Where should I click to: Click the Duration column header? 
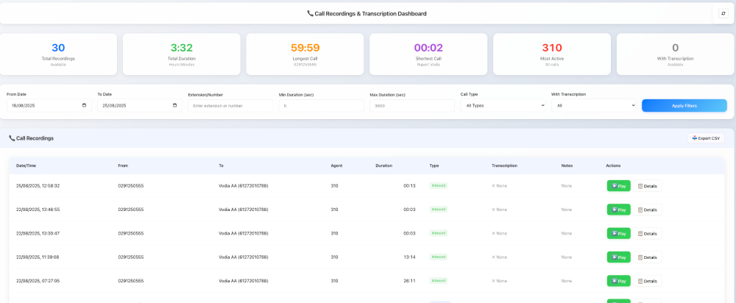384,165
